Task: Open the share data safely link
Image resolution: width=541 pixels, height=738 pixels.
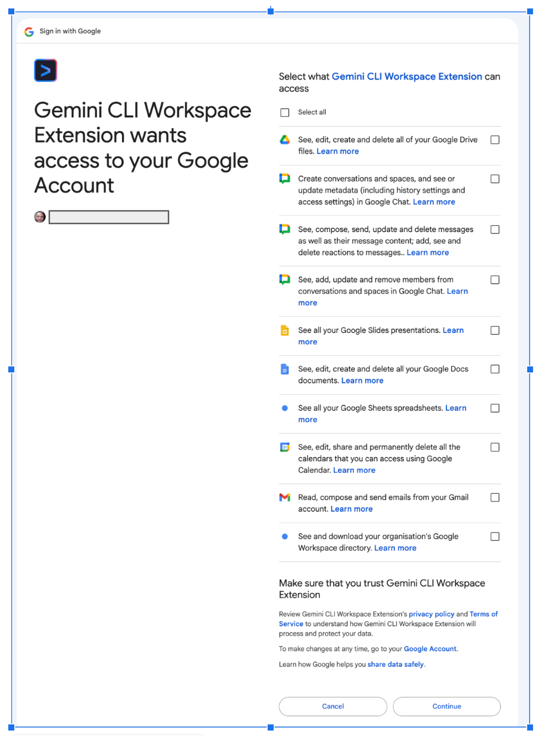Action: [395, 664]
